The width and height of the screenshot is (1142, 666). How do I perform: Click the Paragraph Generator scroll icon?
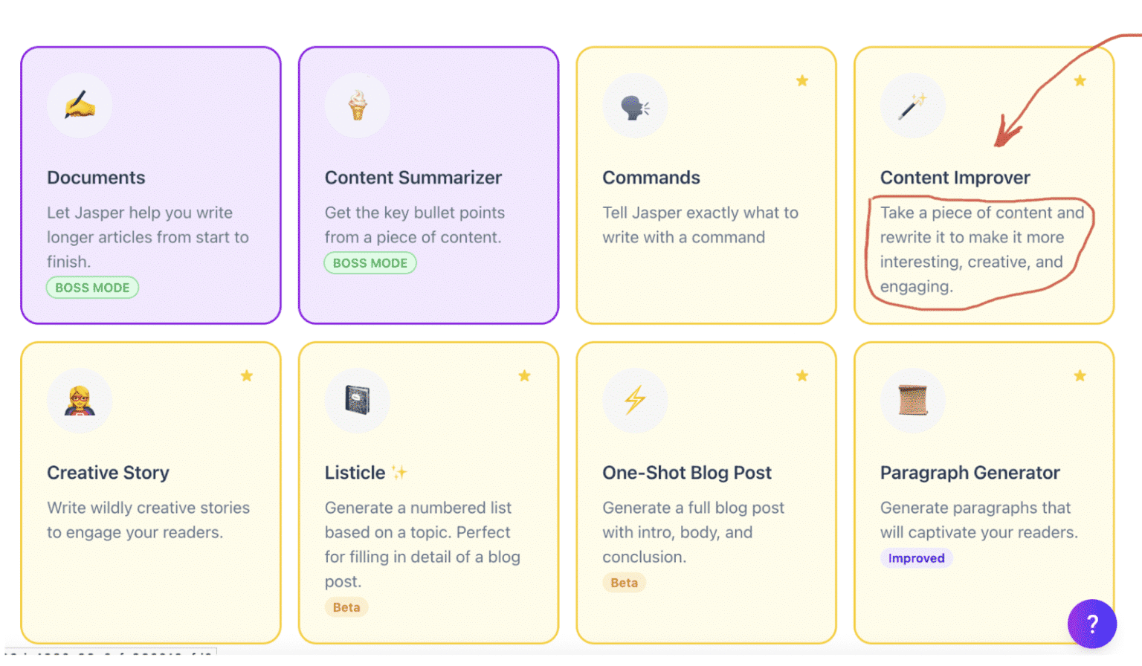tap(913, 401)
